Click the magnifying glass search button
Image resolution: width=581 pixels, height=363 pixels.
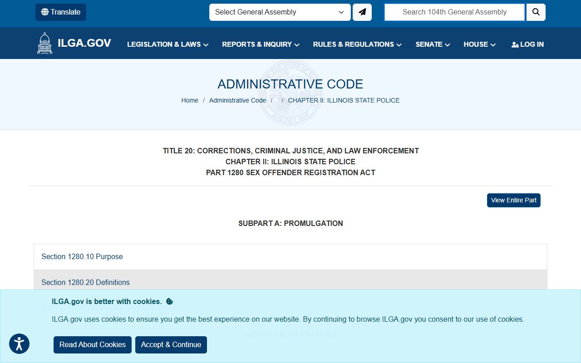[536, 12]
